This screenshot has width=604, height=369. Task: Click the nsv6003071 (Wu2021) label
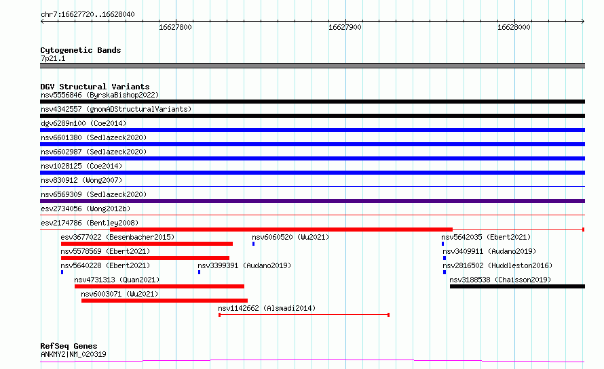[x=119, y=294]
